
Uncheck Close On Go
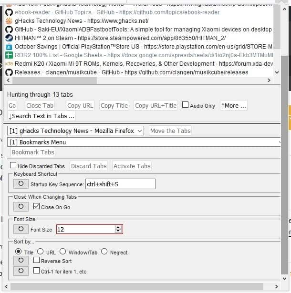pos(36,206)
